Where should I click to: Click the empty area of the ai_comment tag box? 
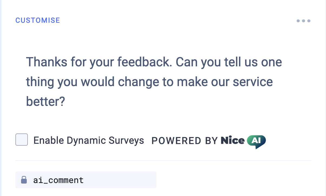(120, 180)
